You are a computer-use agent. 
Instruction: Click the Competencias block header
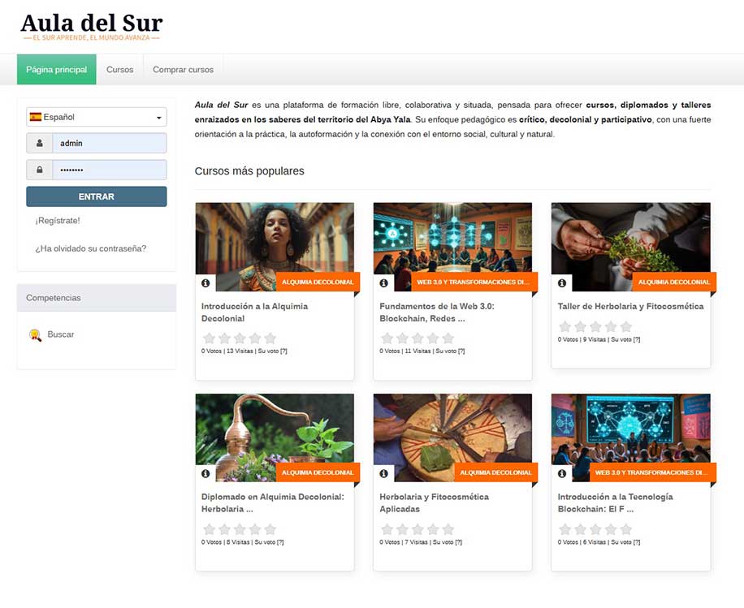pos(97,298)
